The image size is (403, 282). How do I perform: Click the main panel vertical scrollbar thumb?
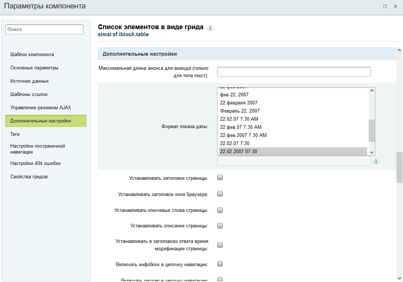pos(399,167)
